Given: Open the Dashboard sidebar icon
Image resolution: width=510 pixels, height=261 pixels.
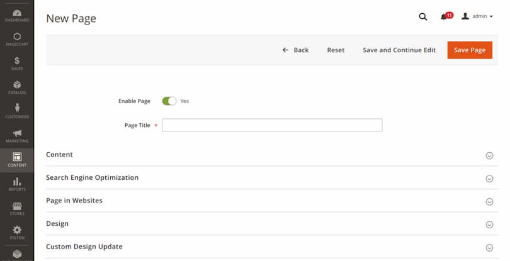Looking at the screenshot, I should (17, 15).
